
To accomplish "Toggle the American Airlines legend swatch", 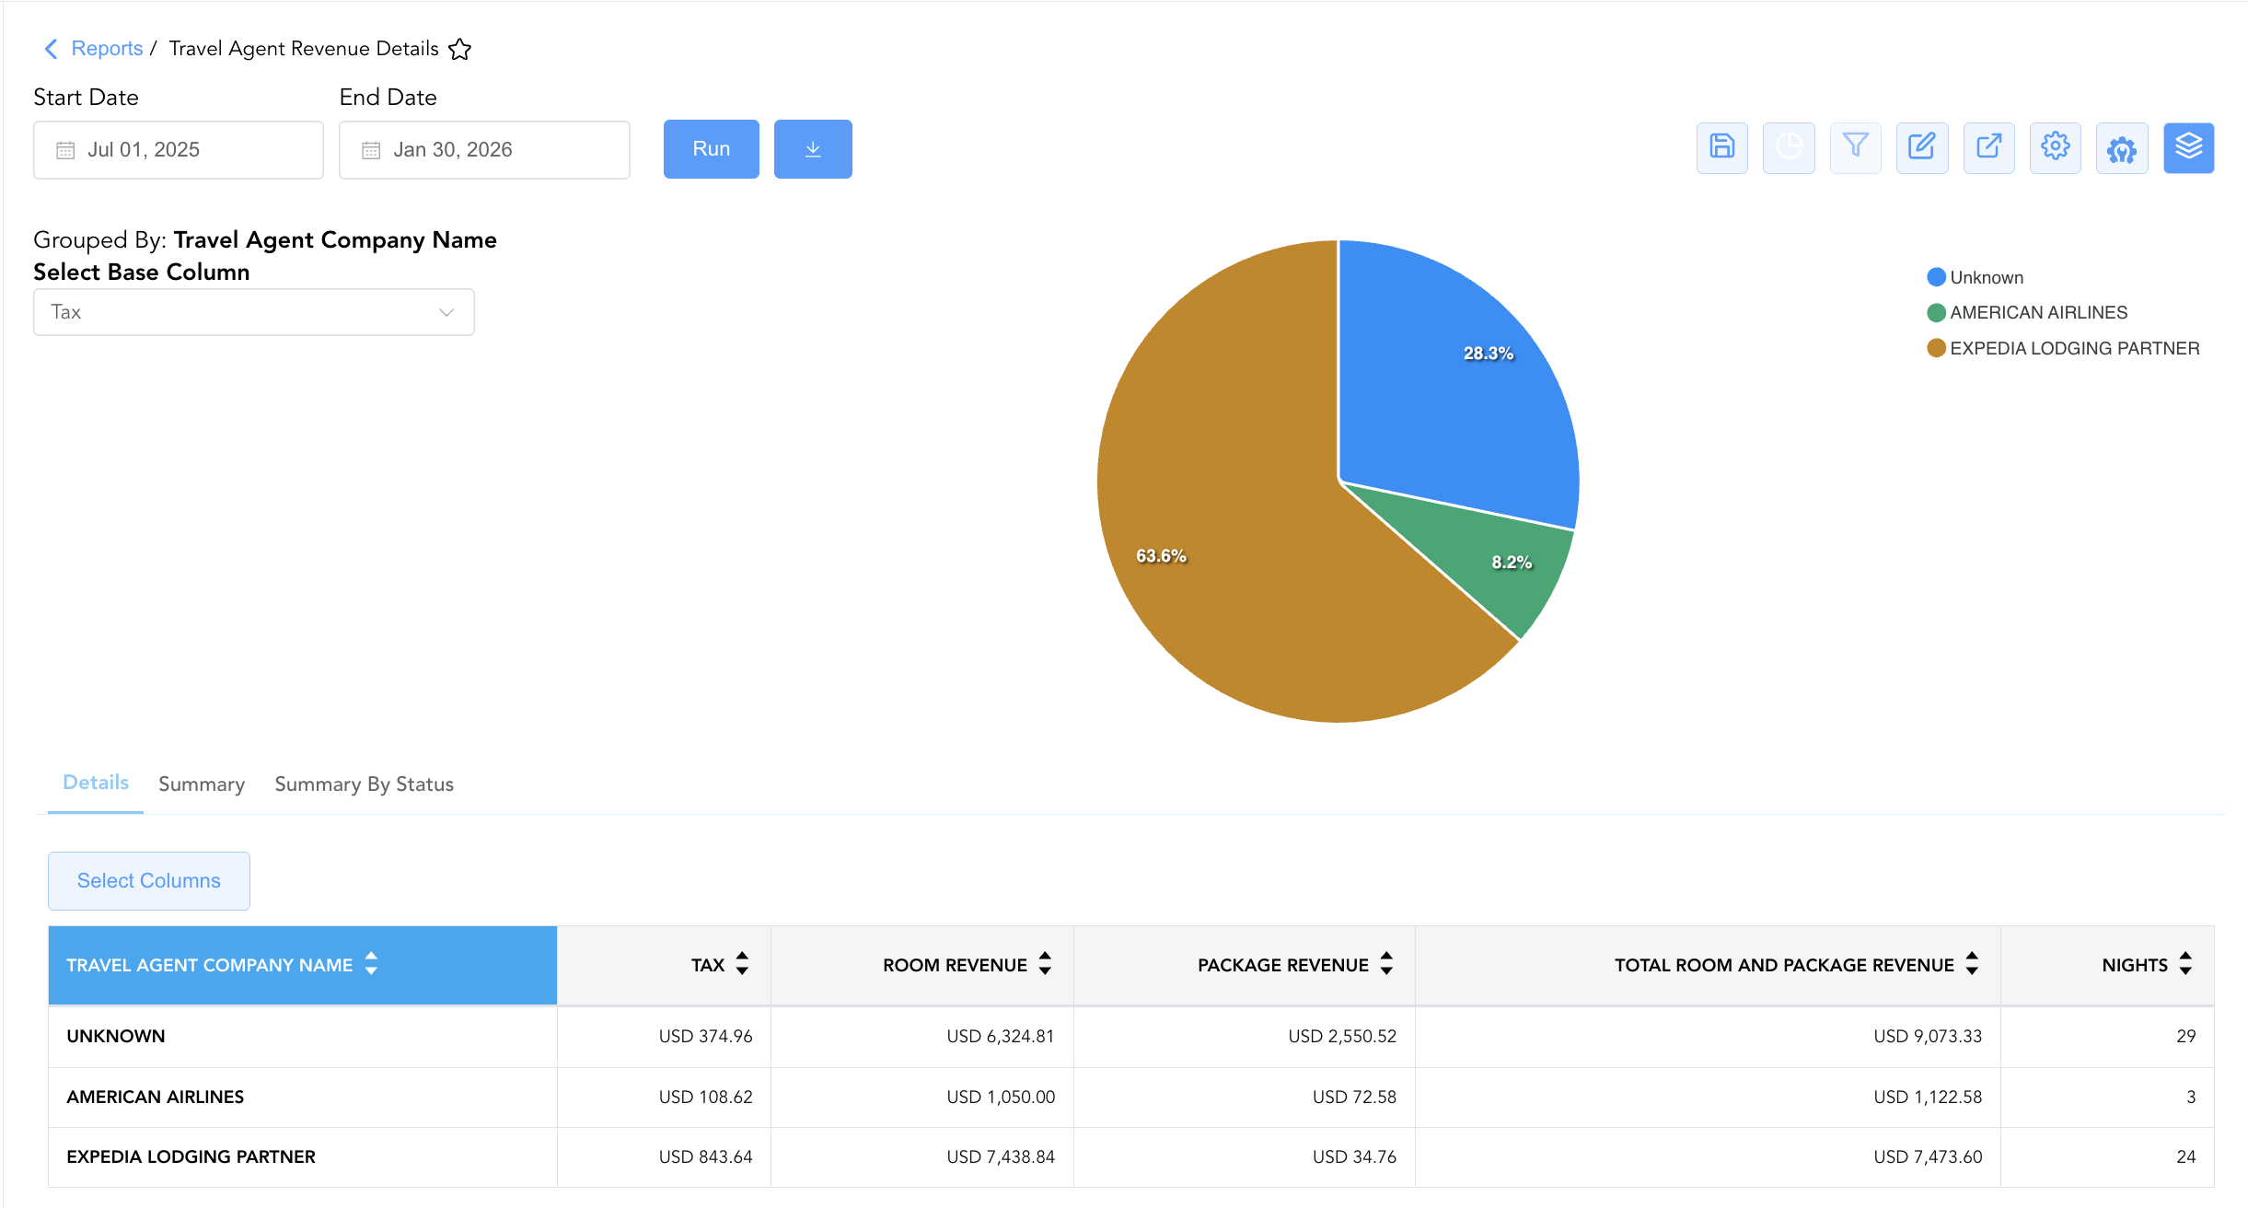I will point(1936,313).
